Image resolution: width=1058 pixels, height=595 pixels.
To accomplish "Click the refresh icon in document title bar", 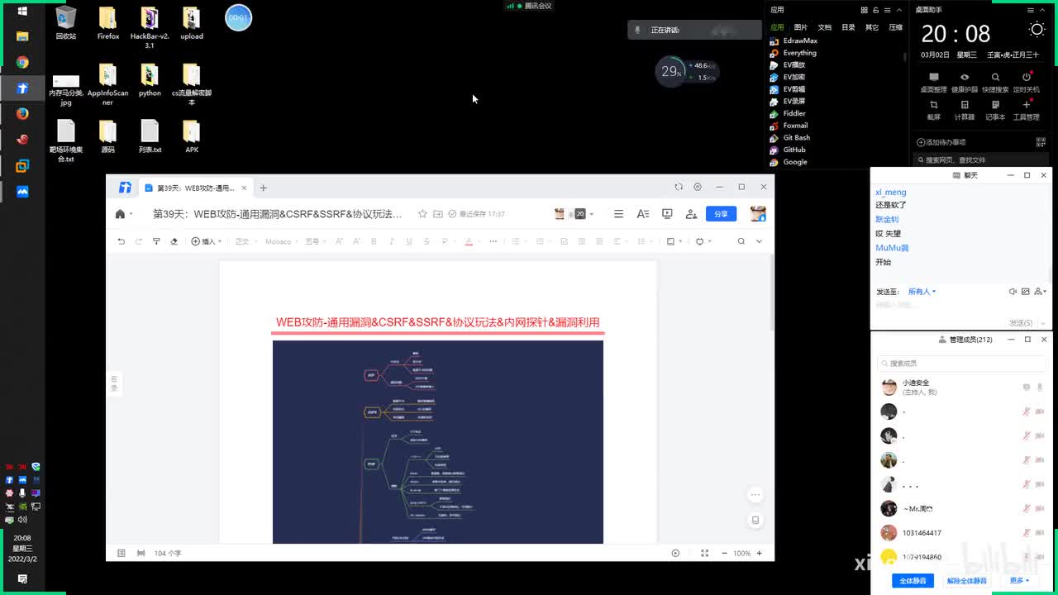I will click(679, 187).
